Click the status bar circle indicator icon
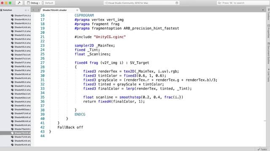Viewport: 270px width, 151px height. click(177, 3)
